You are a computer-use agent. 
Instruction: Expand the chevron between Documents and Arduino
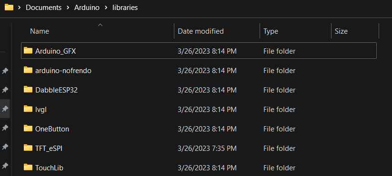click(x=68, y=8)
